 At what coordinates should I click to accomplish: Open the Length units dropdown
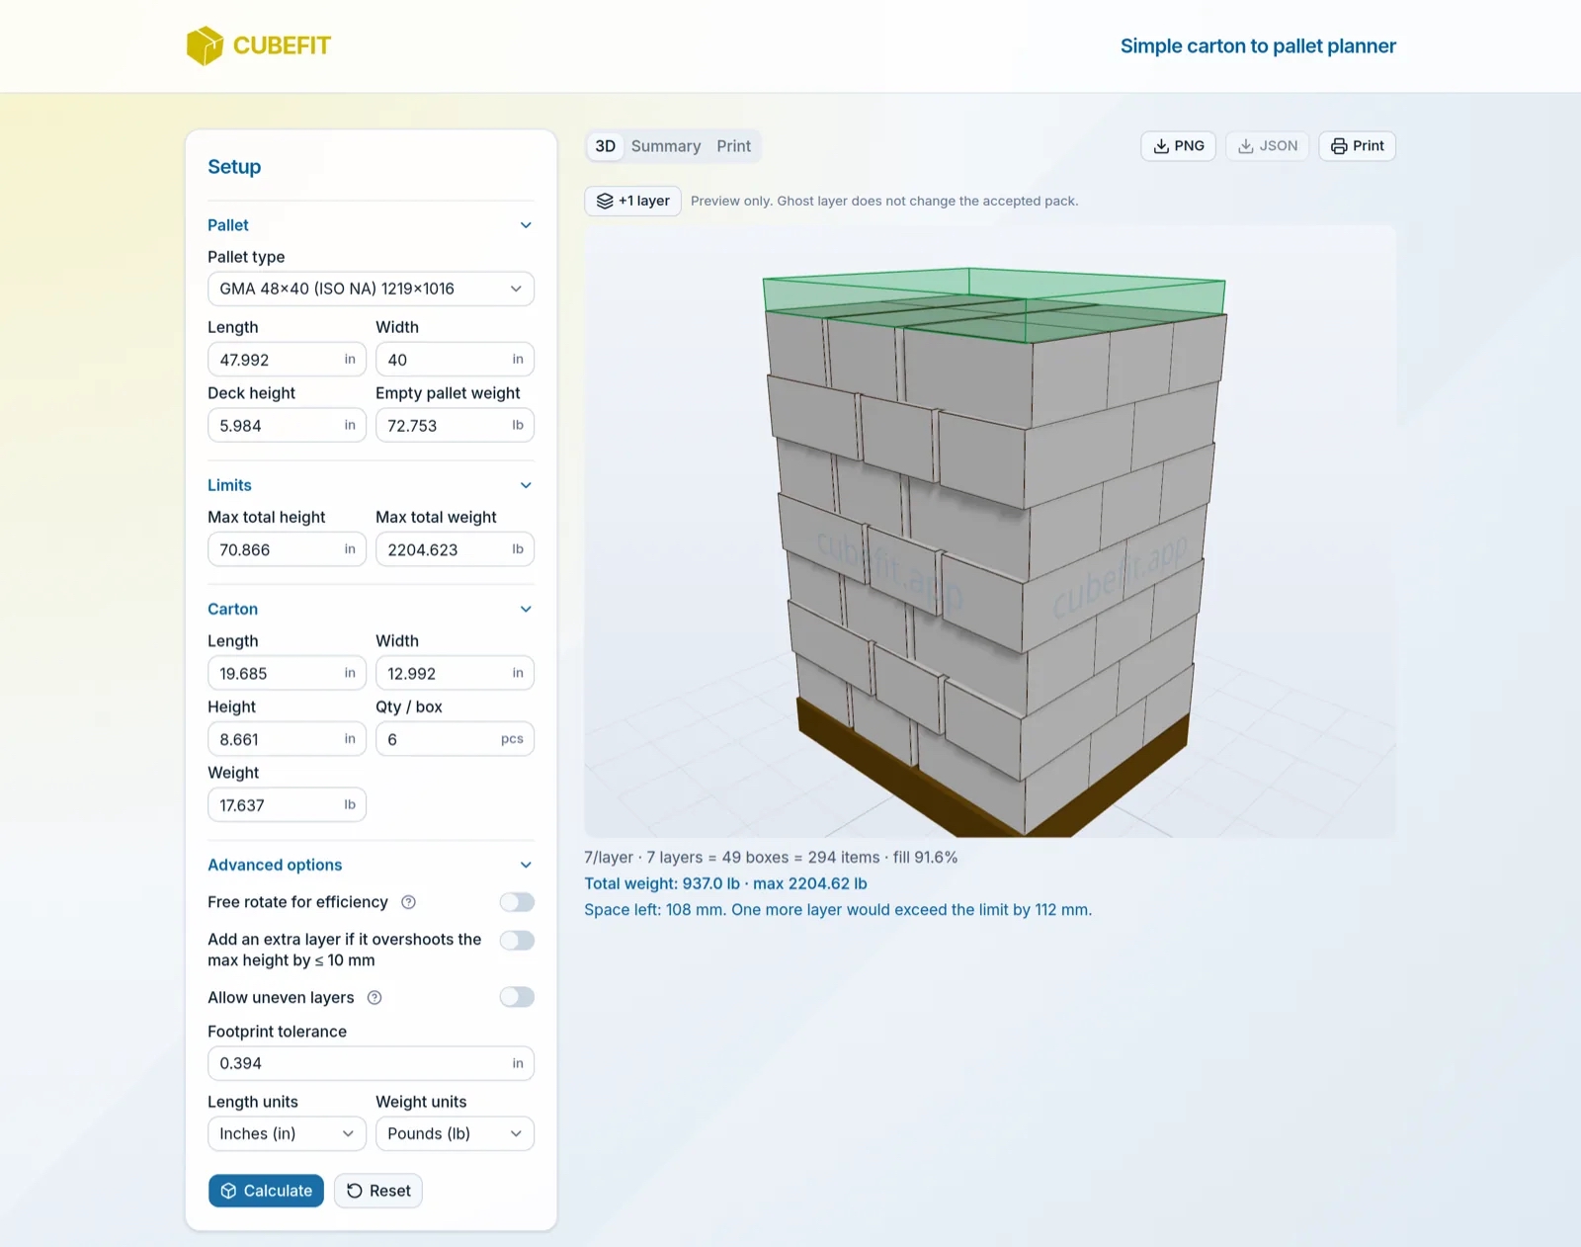[x=287, y=1133]
